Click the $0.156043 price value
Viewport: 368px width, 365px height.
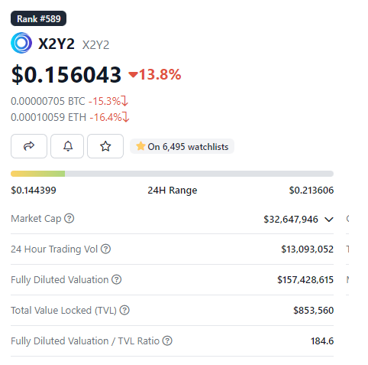pyautogui.click(x=66, y=74)
